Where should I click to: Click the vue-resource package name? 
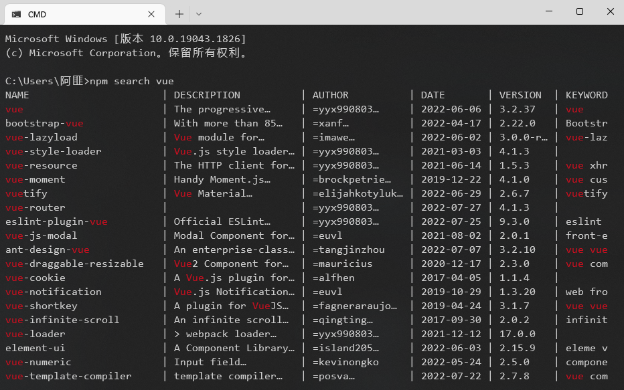point(42,165)
